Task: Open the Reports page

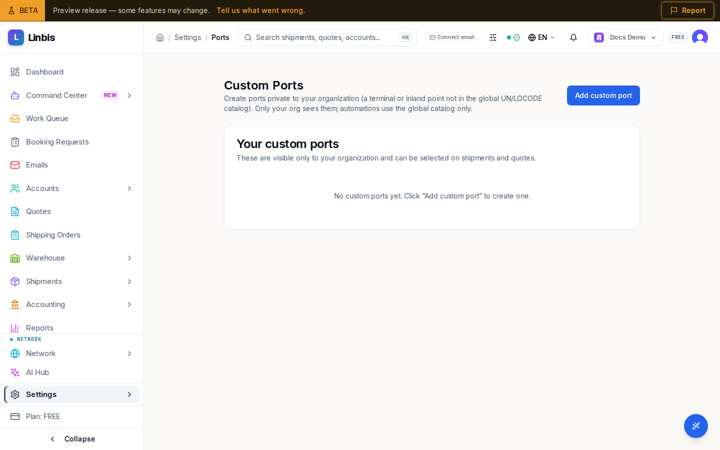Action: point(72,327)
